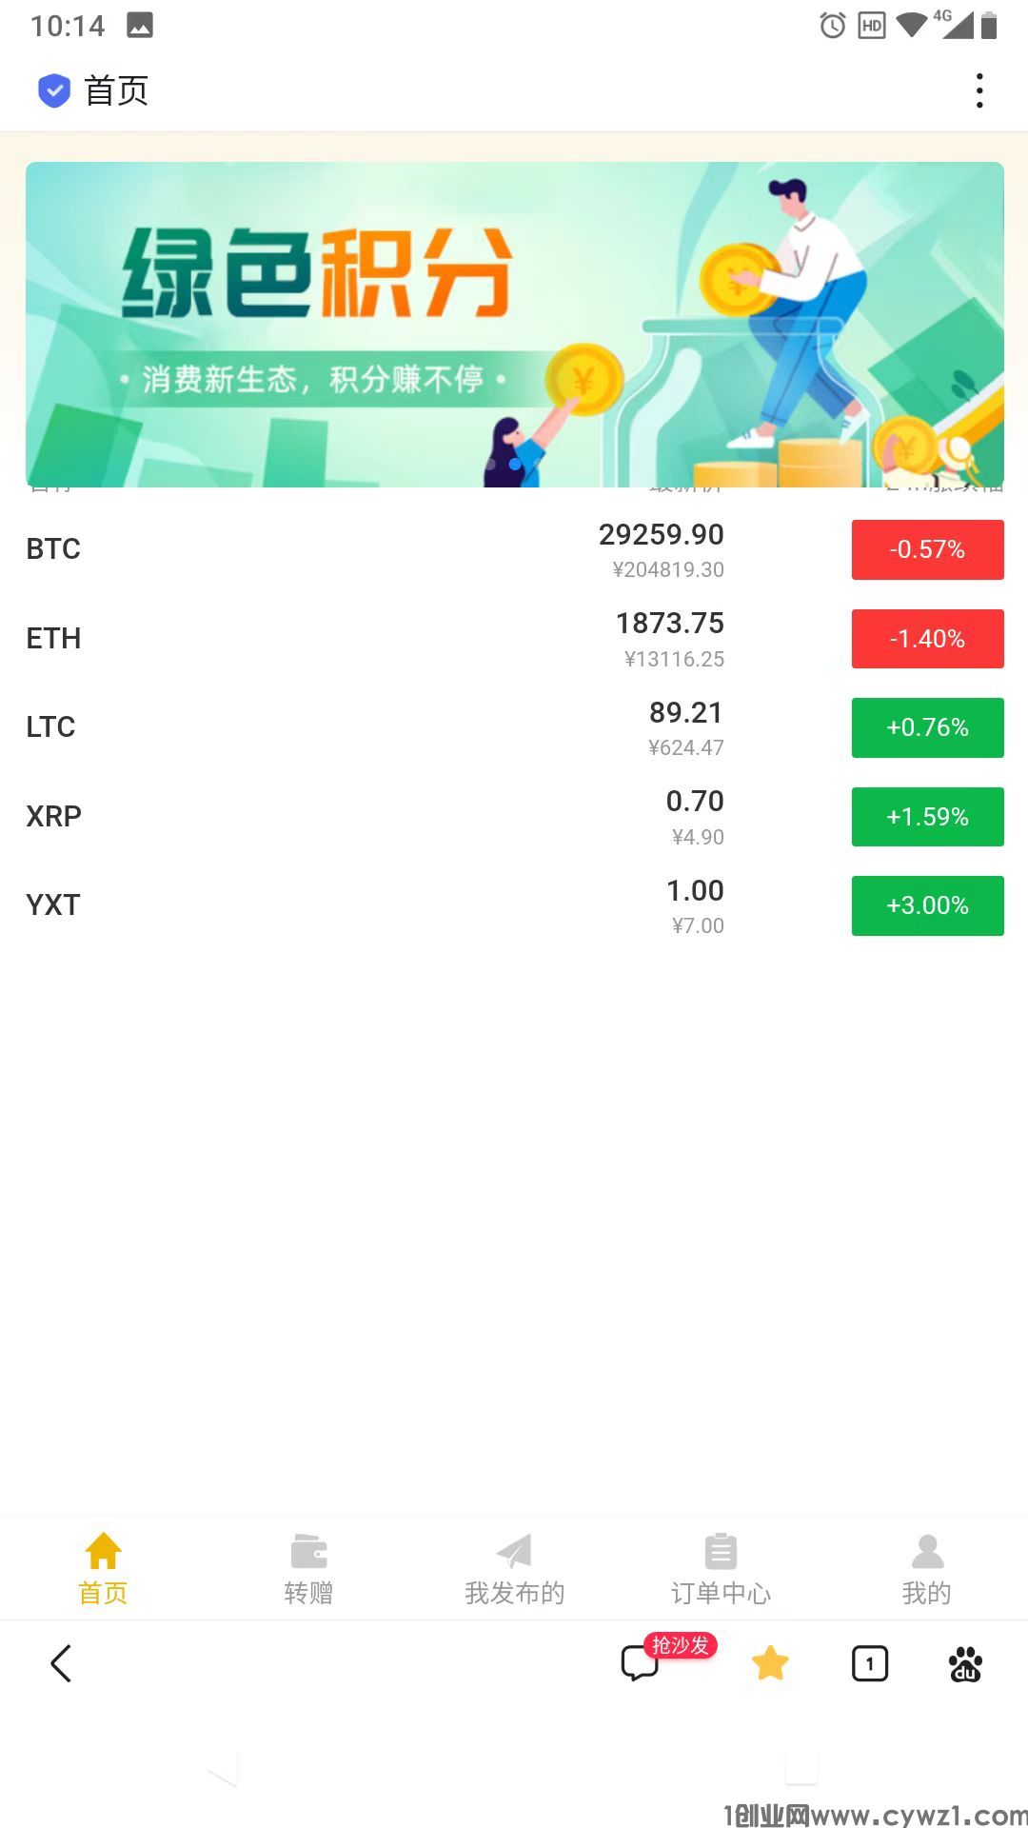
Task: Tap the BTC -0.57% change button
Action: [x=927, y=549]
